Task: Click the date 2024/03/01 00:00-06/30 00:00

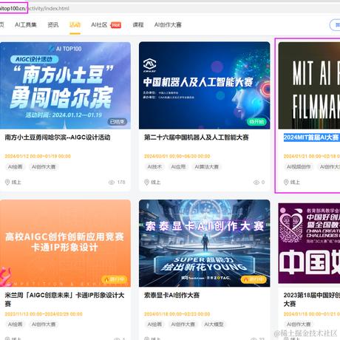Action: [x=177, y=156]
